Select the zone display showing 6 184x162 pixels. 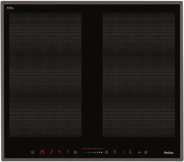[x=130, y=152]
